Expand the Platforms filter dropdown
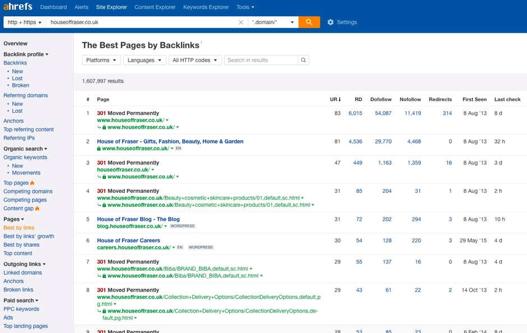The height and width of the screenshot is (333, 527). pyautogui.click(x=101, y=60)
